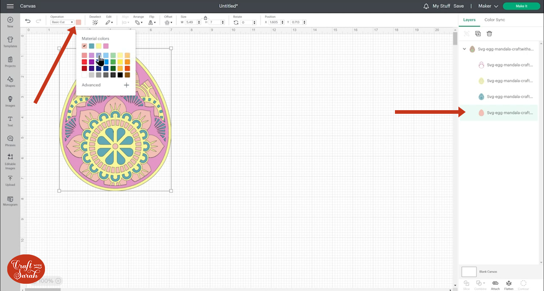Screen dimensions: 544x291
Task: Click the width W size field
Action: 193,22
